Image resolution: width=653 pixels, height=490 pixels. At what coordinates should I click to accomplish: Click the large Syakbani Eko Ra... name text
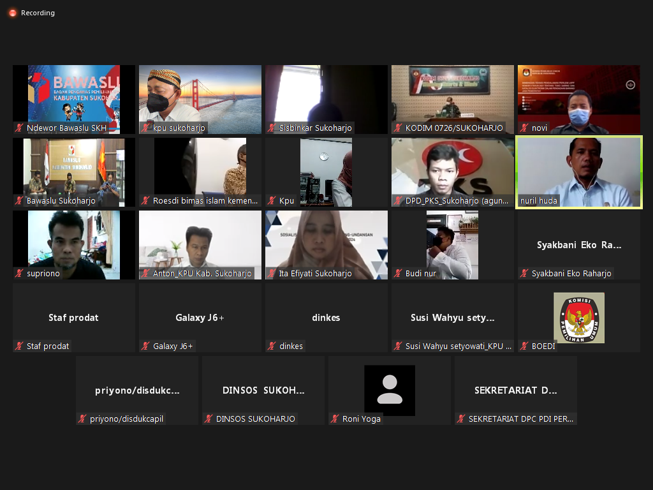pyautogui.click(x=578, y=245)
